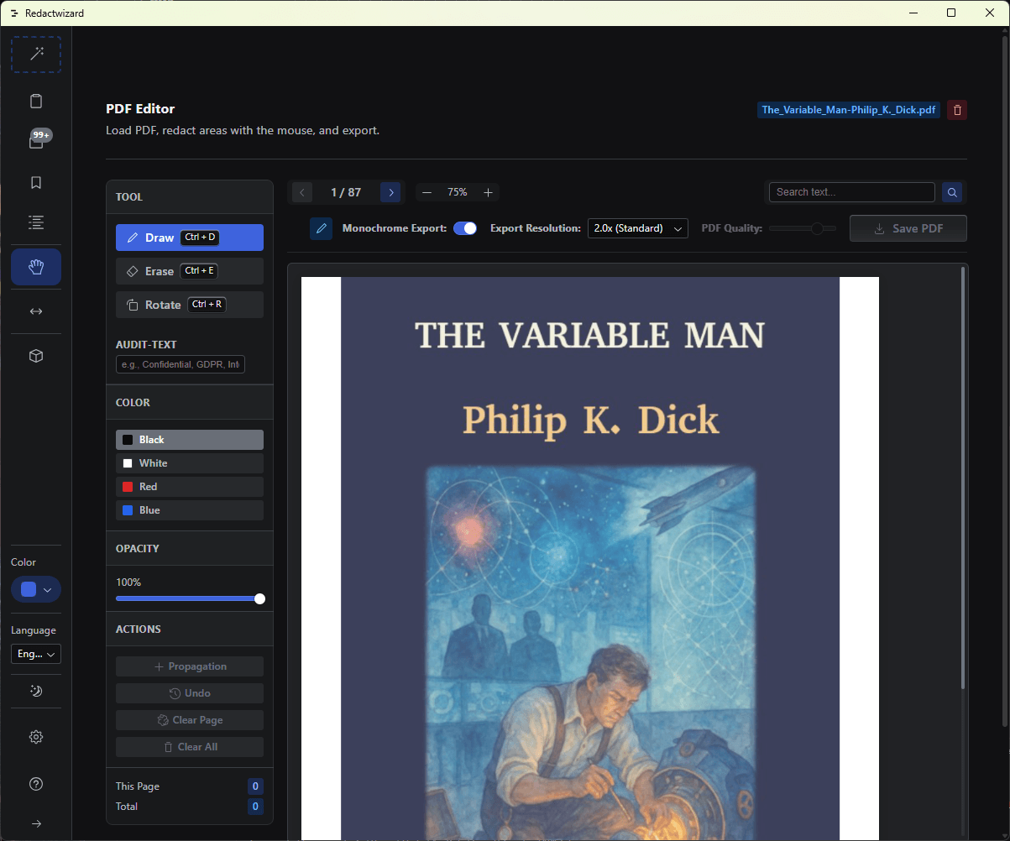Click the Total redaction count
Screen dimensions: 1010x841
click(255, 807)
